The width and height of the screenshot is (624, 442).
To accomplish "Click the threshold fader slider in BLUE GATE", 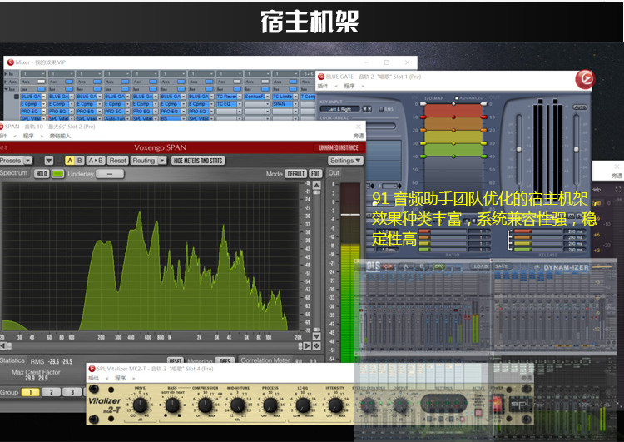I will (x=519, y=149).
